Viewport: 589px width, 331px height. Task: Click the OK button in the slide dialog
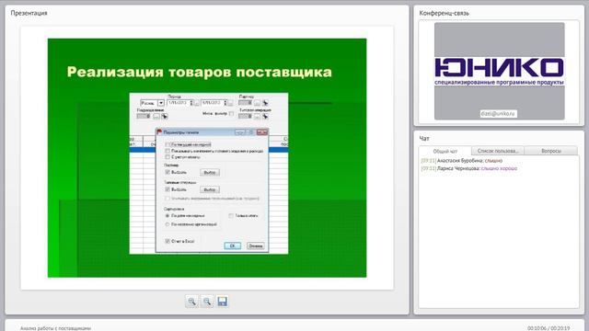[x=232, y=245]
